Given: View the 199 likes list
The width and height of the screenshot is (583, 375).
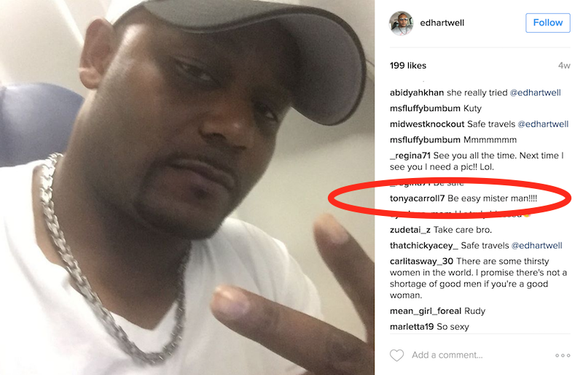Looking at the screenshot, I should tap(408, 66).
